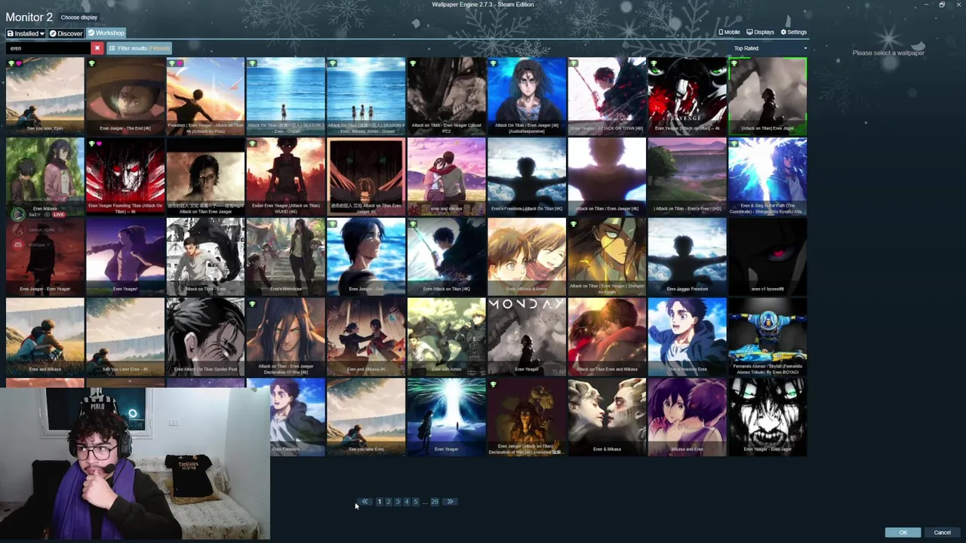Open the Mobile menu item
Viewport: 966px width, 543px height.
tap(729, 32)
